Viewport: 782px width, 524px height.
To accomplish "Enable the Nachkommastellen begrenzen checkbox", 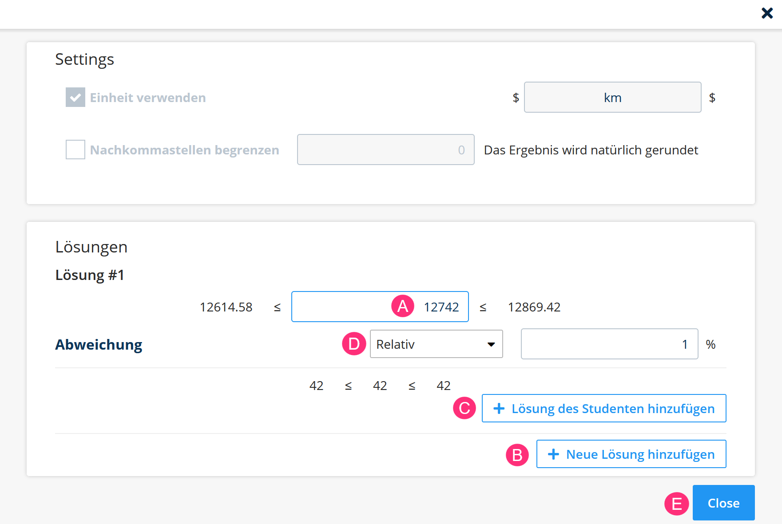I will click(75, 150).
